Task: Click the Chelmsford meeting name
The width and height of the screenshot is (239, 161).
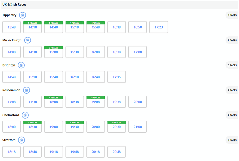Action: point(11,115)
